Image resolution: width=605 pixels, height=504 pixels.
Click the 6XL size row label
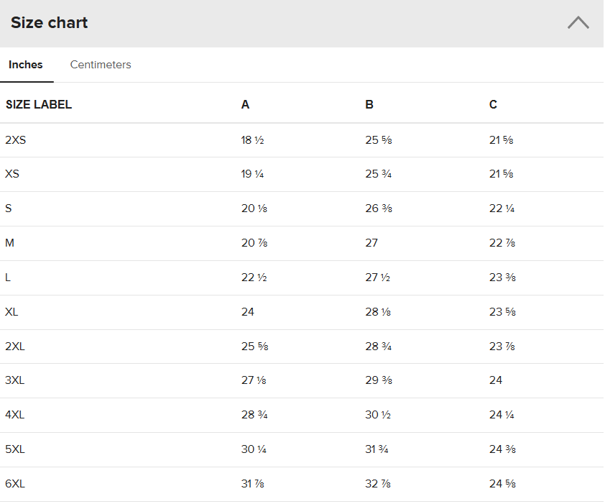[x=15, y=484]
